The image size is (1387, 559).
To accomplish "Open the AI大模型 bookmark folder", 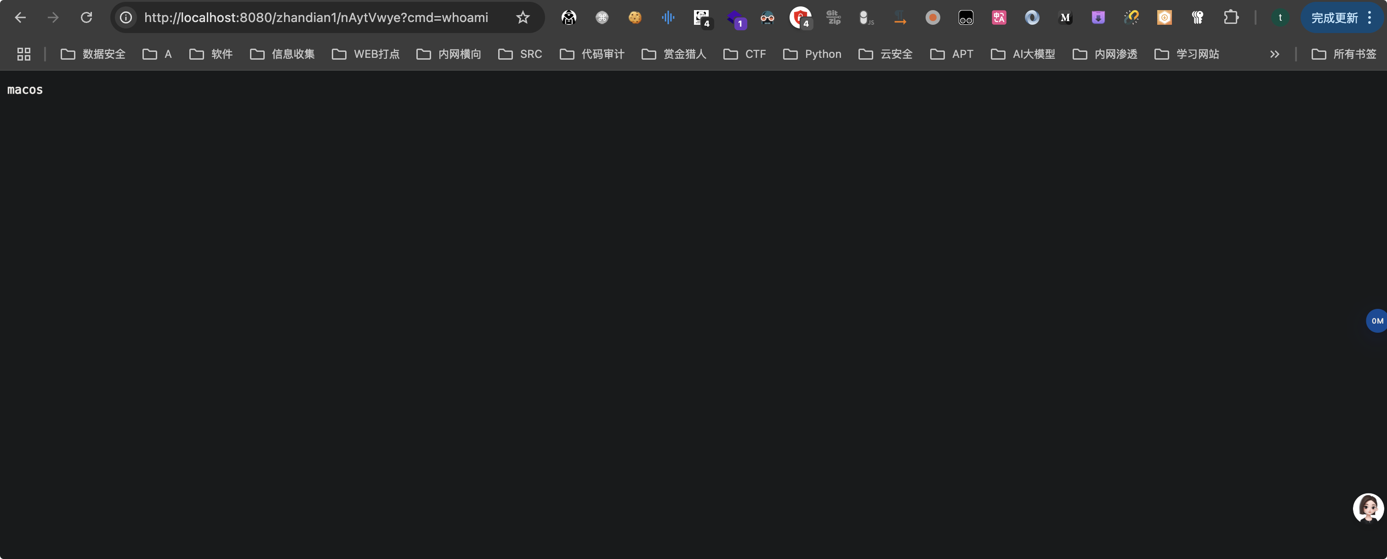I will (x=1023, y=54).
